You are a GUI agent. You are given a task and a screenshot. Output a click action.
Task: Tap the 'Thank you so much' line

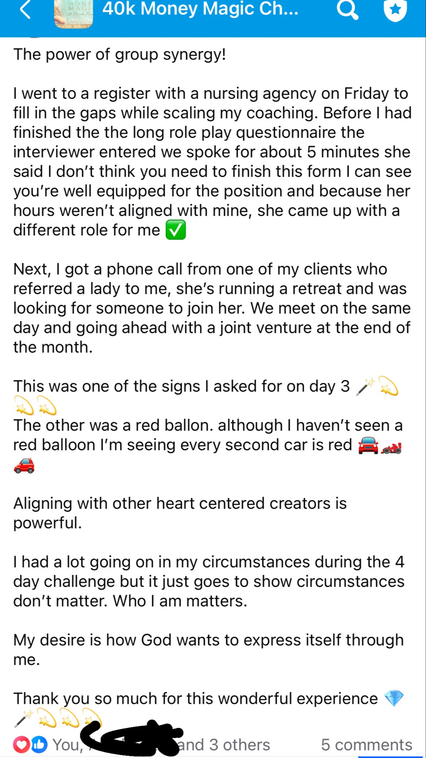195,699
